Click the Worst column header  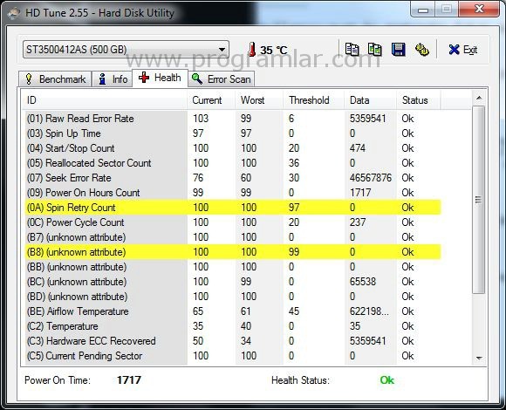259,100
